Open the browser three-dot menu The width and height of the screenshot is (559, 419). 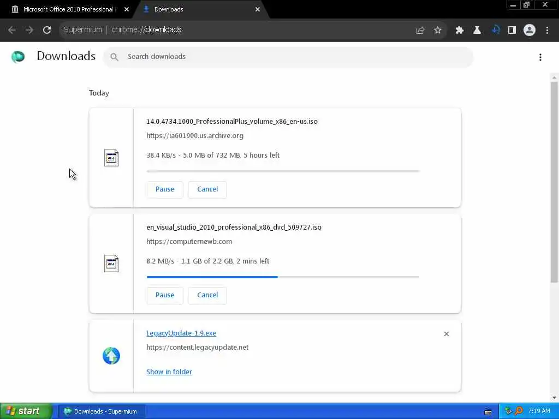pos(547,31)
